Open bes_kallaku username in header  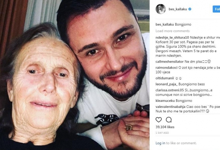(178, 9)
